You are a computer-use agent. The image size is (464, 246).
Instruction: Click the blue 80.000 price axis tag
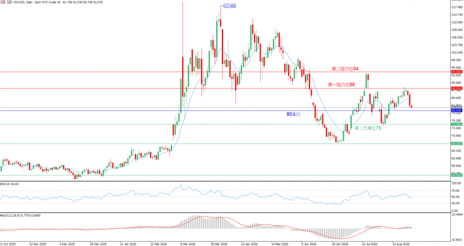(457, 111)
